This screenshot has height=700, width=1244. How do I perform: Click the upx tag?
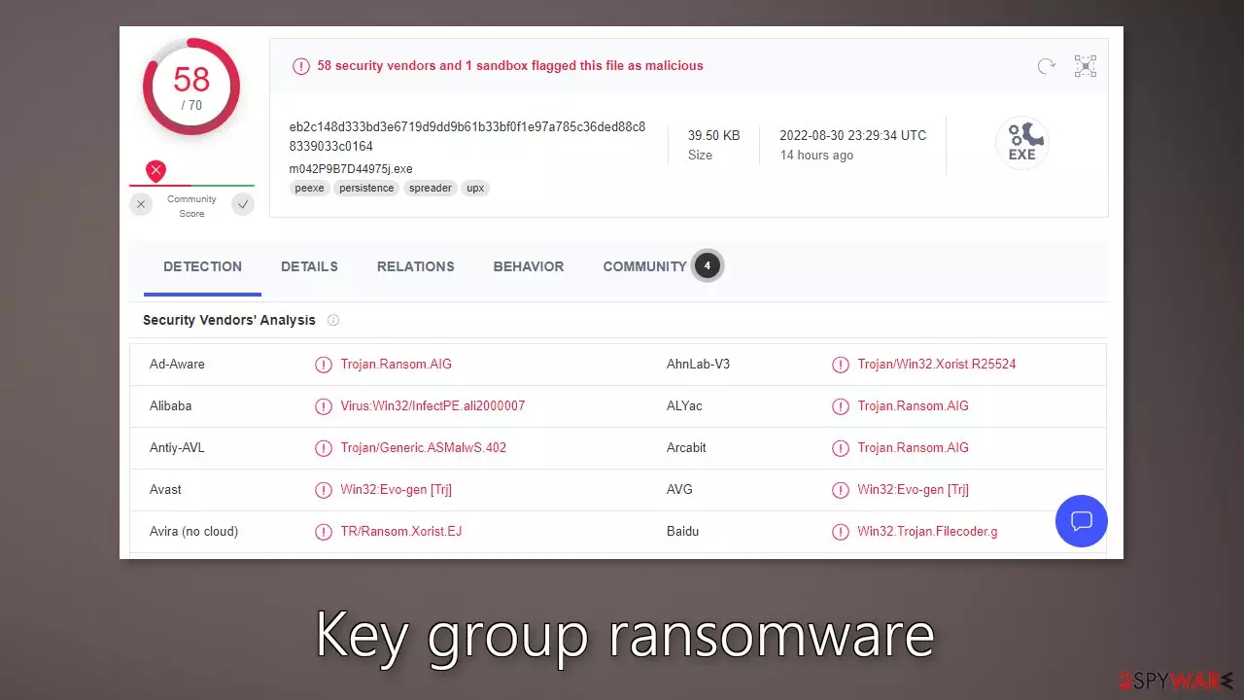pos(475,188)
